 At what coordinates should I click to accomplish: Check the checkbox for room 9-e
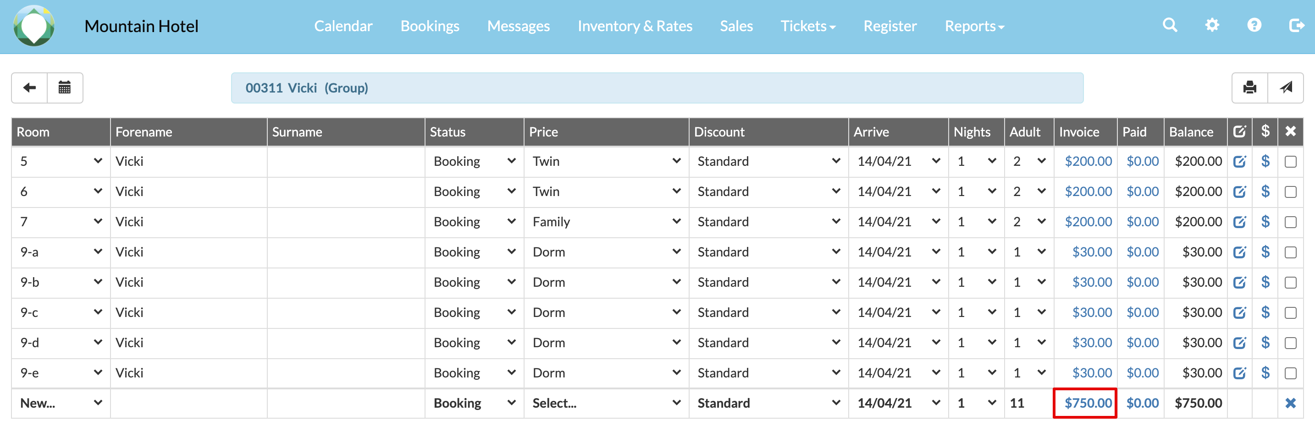tap(1290, 373)
